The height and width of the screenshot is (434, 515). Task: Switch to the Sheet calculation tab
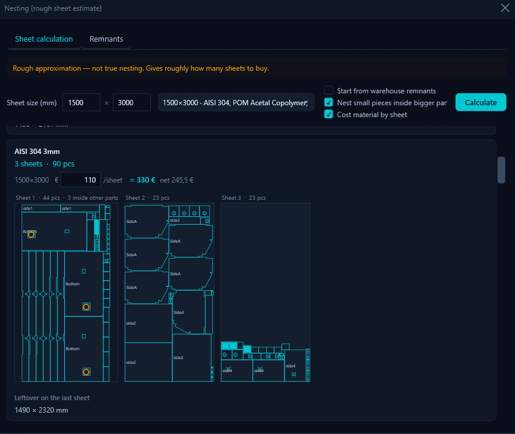click(x=44, y=39)
